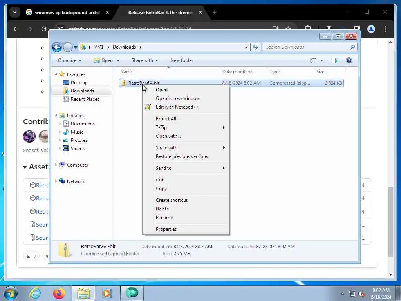
Task: Click New folder in toolbar
Action: (x=182, y=60)
